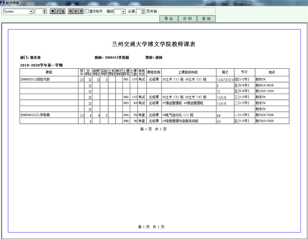Click the 打印 print button
The width and height of the screenshot is (308, 239).
187,19
